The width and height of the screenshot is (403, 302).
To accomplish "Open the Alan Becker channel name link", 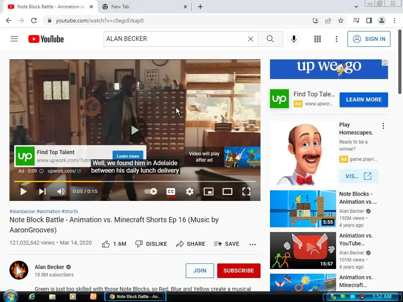I will click(x=49, y=267).
